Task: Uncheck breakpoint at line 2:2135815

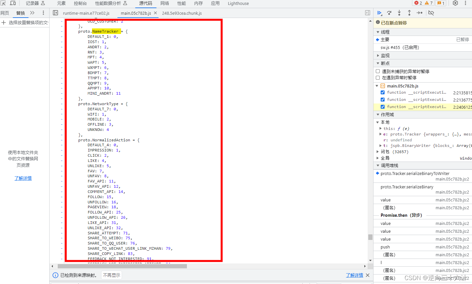Action: (383, 92)
